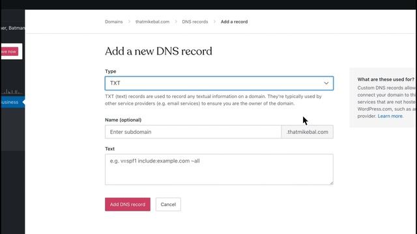The width and height of the screenshot is (417, 234).
Task: Click the text-area resize handle
Action: pyautogui.click(x=332, y=183)
